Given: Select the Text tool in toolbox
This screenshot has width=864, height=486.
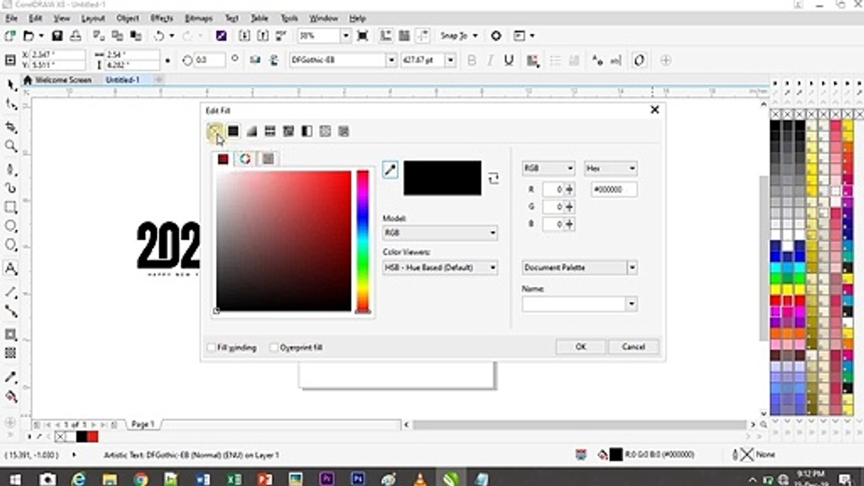Looking at the screenshot, I should click(x=11, y=268).
